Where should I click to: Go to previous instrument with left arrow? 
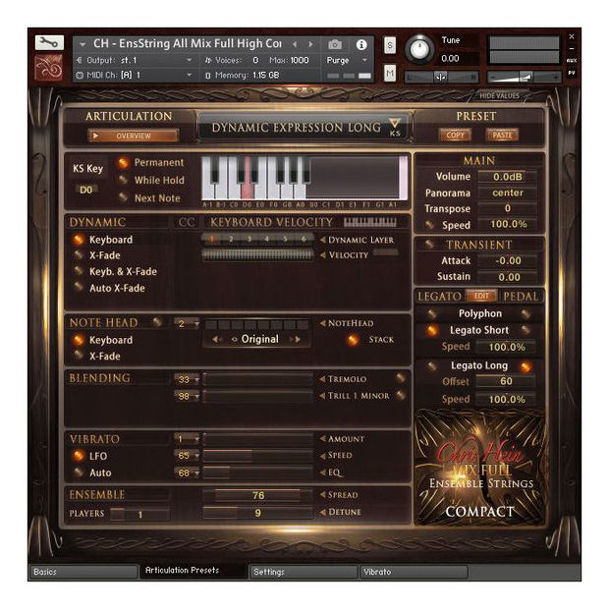[x=296, y=44]
